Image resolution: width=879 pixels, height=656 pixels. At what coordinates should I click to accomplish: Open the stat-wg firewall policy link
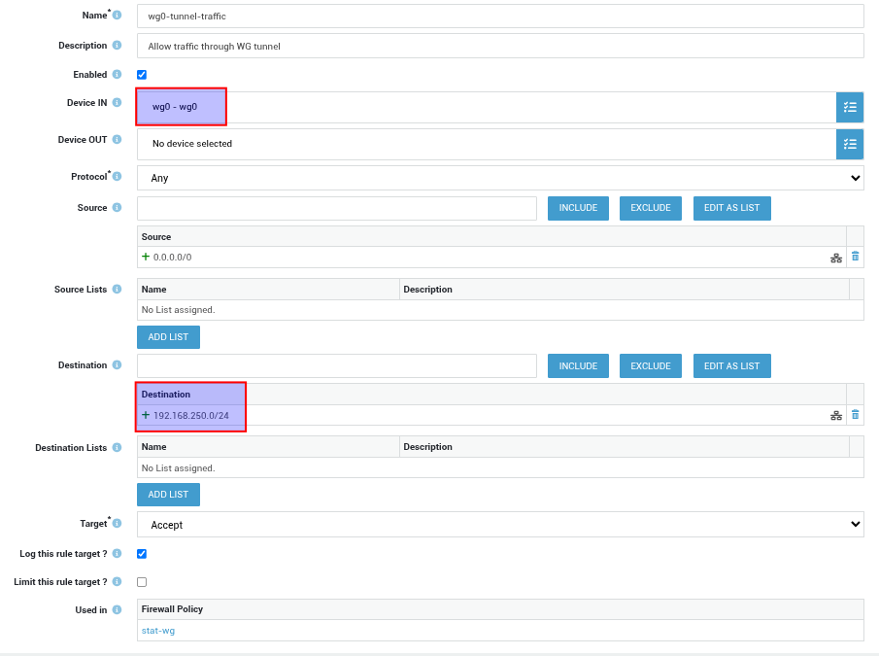click(x=158, y=631)
